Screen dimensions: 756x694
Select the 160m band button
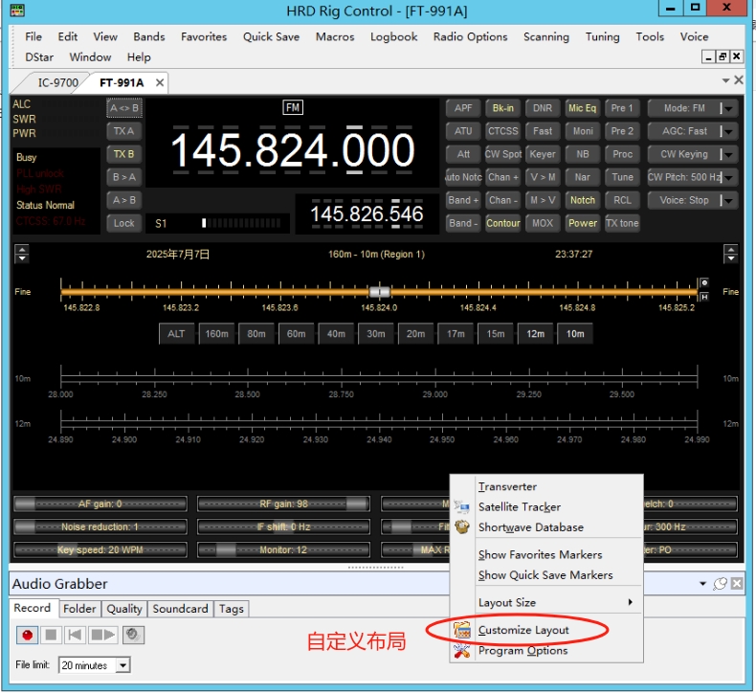[216, 334]
